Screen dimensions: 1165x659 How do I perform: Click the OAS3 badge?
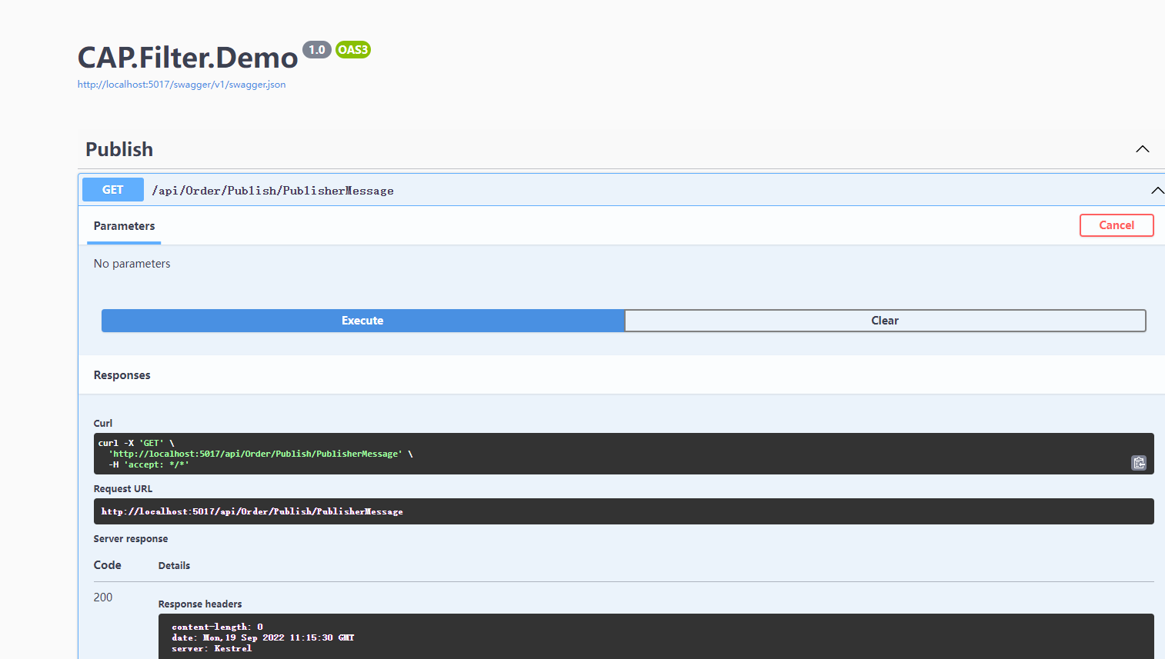coord(353,50)
